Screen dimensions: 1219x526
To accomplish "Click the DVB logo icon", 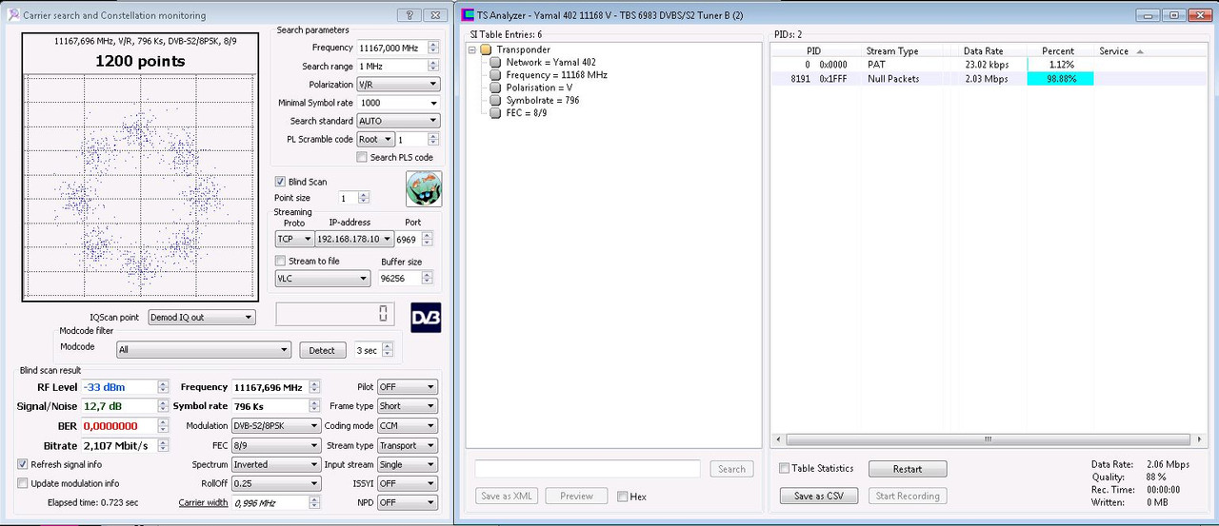I will coord(426,317).
